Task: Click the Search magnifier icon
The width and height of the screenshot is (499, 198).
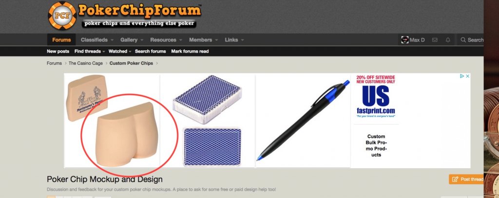Action: click(x=463, y=40)
